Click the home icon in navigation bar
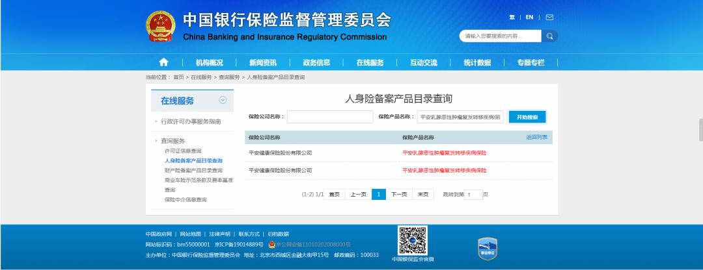Screen dimensions: 703x270 163,62
